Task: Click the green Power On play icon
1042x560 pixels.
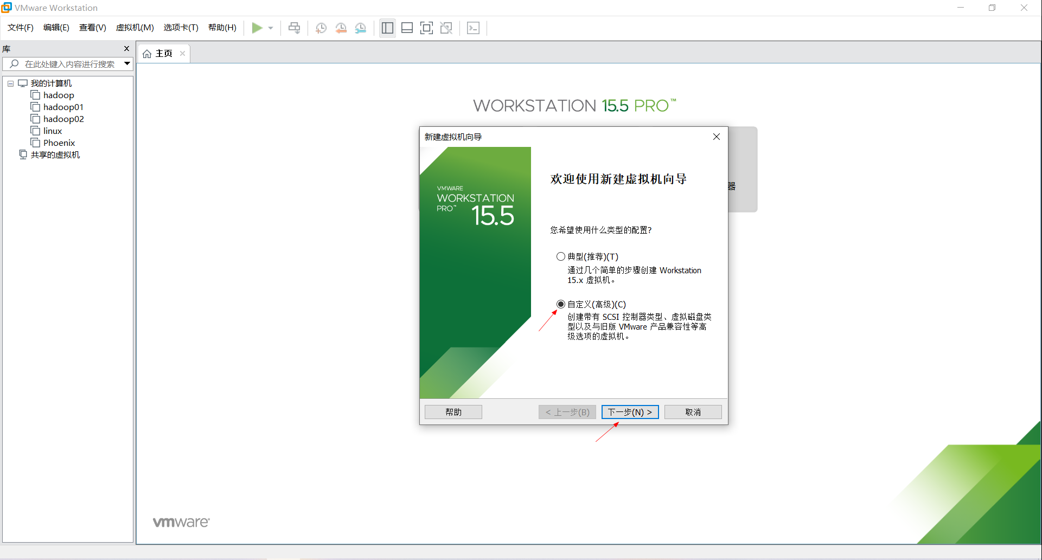Action: 257,28
